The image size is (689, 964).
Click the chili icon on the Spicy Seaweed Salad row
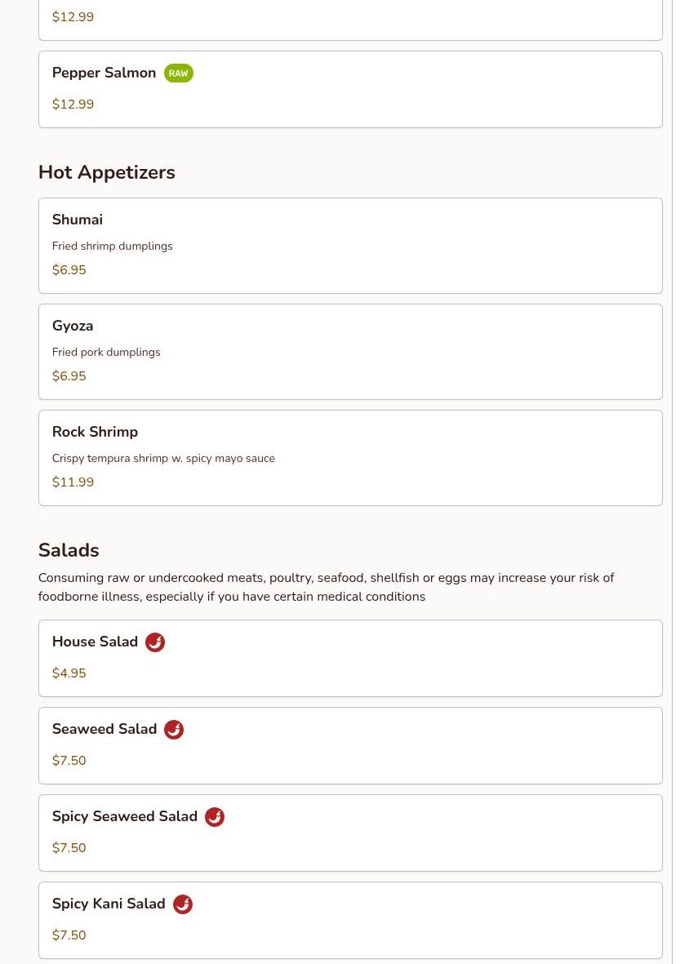[x=215, y=817]
